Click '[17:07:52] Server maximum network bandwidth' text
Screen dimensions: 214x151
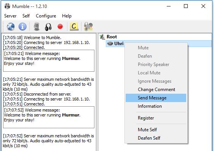tap(48, 141)
